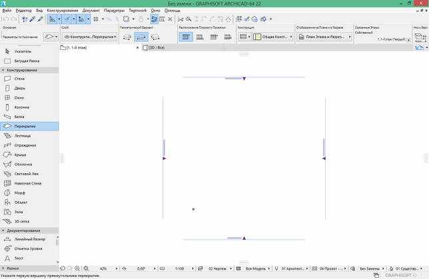
Task: Select the Текст text tool
Action: click(x=28, y=258)
